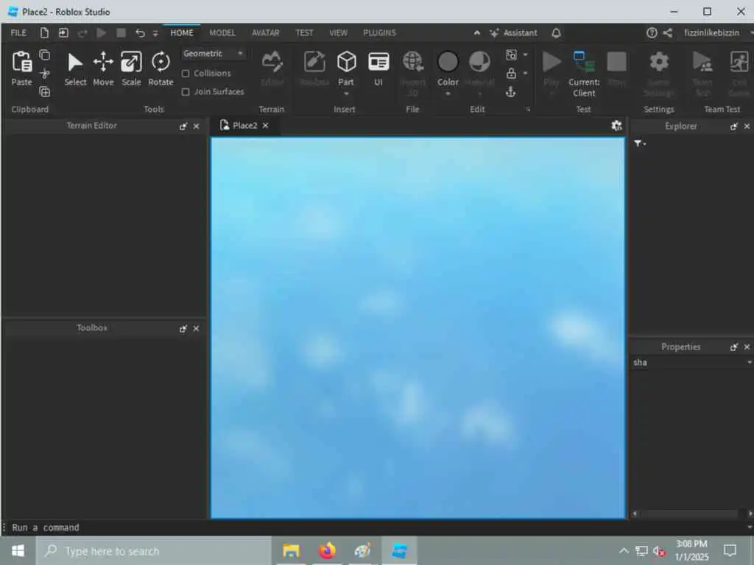Open the quick access toolbar customize arrow
The height and width of the screenshot is (565, 754).
click(x=155, y=33)
